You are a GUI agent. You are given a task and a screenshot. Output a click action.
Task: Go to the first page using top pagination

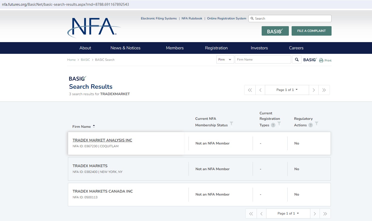tap(250, 90)
